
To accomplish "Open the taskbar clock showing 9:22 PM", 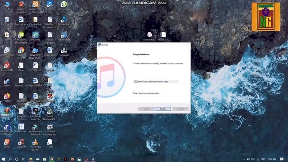I will [x=272, y=159].
